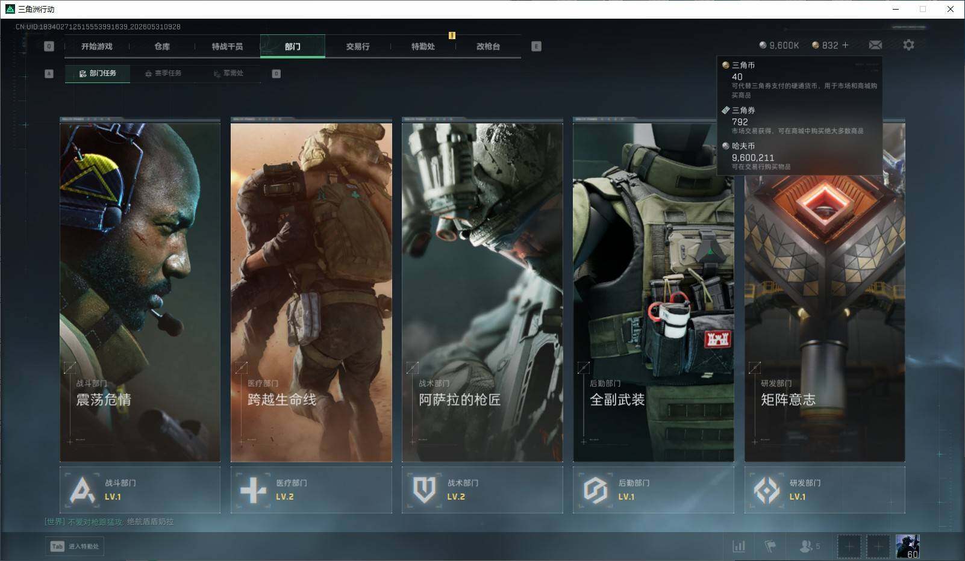Switch to the 仓库 tab
This screenshot has height=561, width=965.
pos(162,46)
